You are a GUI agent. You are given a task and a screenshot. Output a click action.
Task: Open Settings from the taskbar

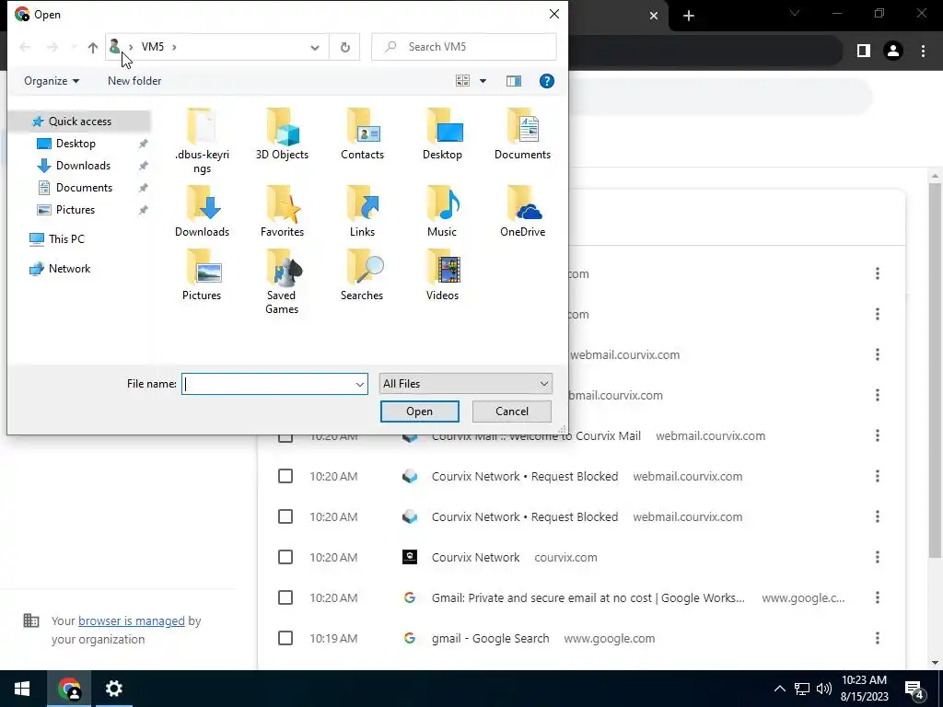tap(113, 689)
